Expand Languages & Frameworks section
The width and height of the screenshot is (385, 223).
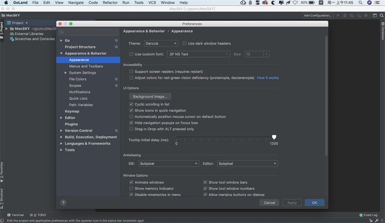61,144
